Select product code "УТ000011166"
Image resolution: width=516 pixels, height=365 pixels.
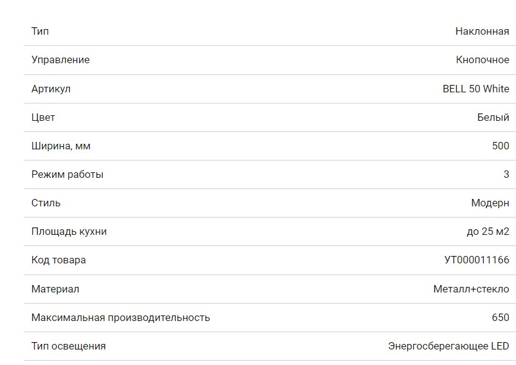click(x=476, y=260)
